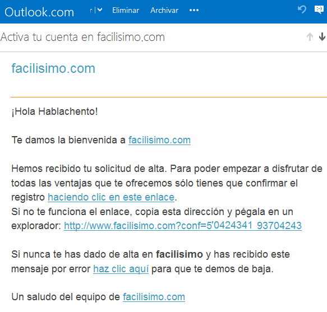327x312 pixels.
Task: Click the bold word 'facilisimo'
Action: pyautogui.click(x=179, y=254)
